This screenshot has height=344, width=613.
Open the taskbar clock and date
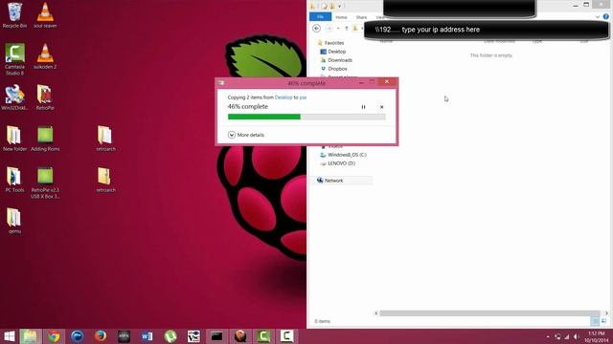pyautogui.click(x=596, y=336)
